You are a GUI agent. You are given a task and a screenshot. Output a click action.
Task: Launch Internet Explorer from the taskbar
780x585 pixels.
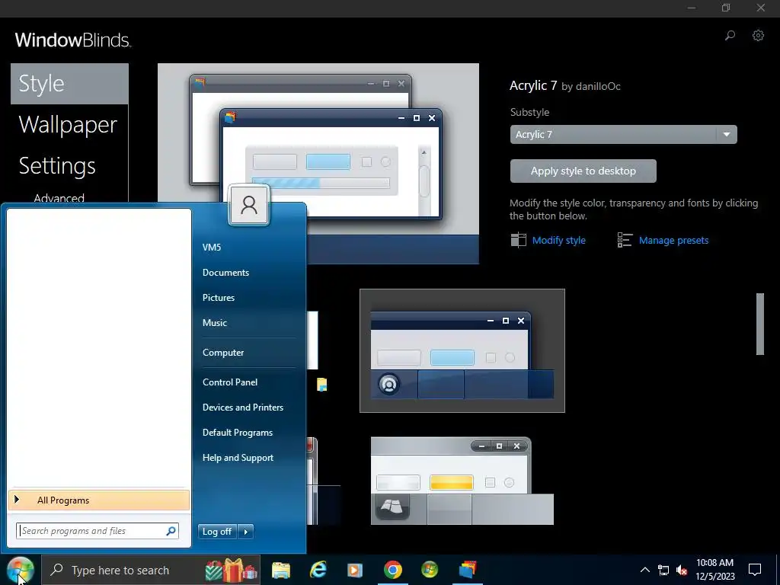point(318,570)
